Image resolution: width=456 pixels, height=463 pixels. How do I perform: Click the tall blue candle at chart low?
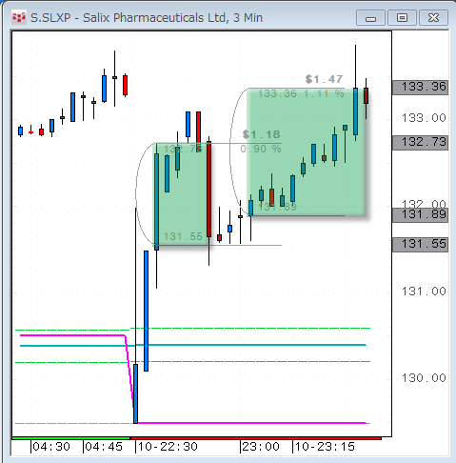(135, 393)
